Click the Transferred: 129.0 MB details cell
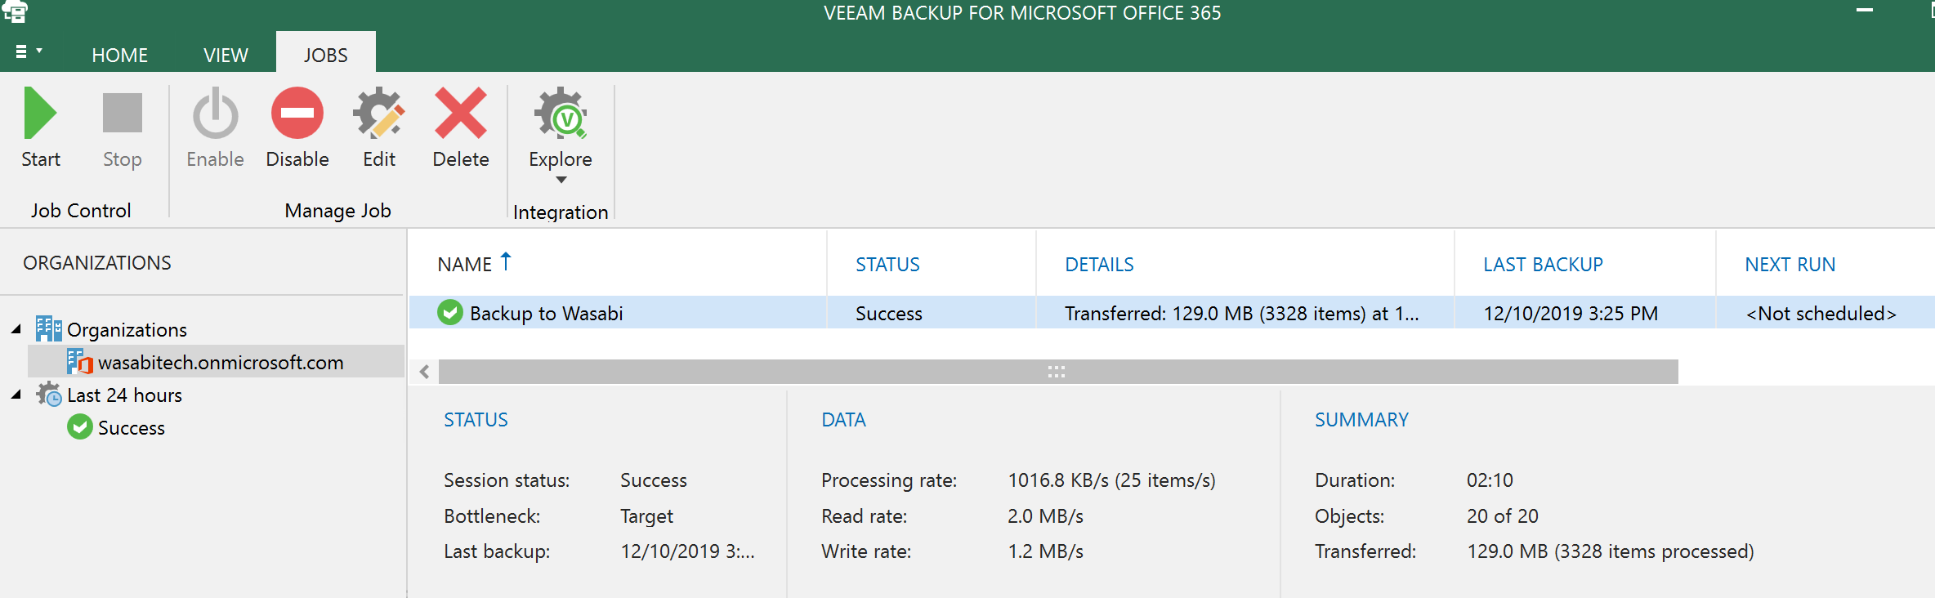Image resolution: width=1935 pixels, height=598 pixels. [1241, 313]
